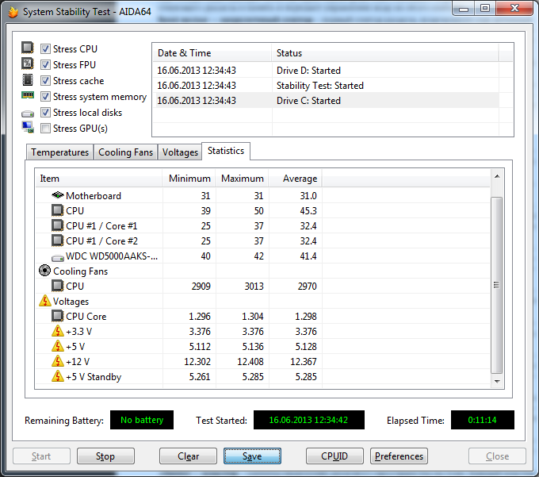The image size is (539, 477).
Task: Click the Maximum column header
Action: point(242,179)
